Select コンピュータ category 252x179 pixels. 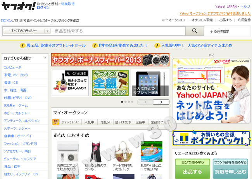pos(12,67)
